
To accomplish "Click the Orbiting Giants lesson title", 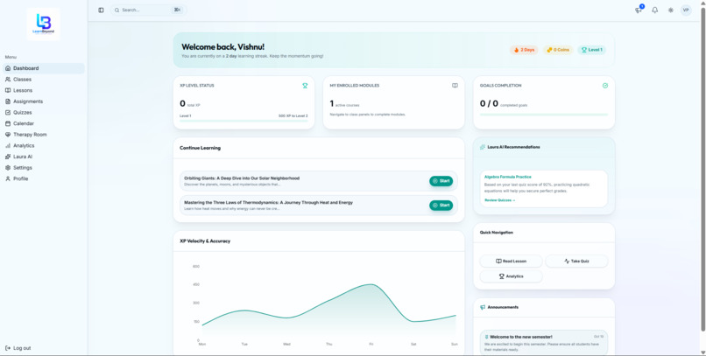I will pyautogui.click(x=242, y=178).
